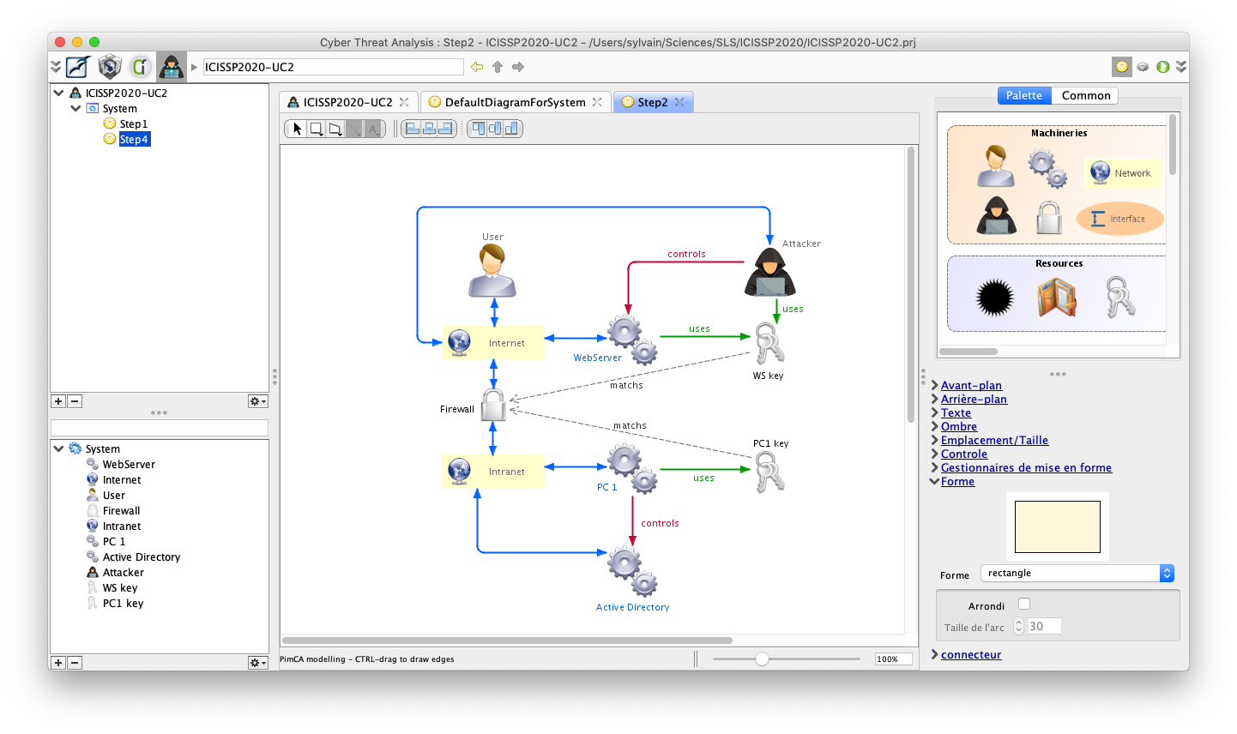Viewport: 1237px width, 734px height.
Task: Go back with the yellow left arrow
Action: [x=477, y=66]
